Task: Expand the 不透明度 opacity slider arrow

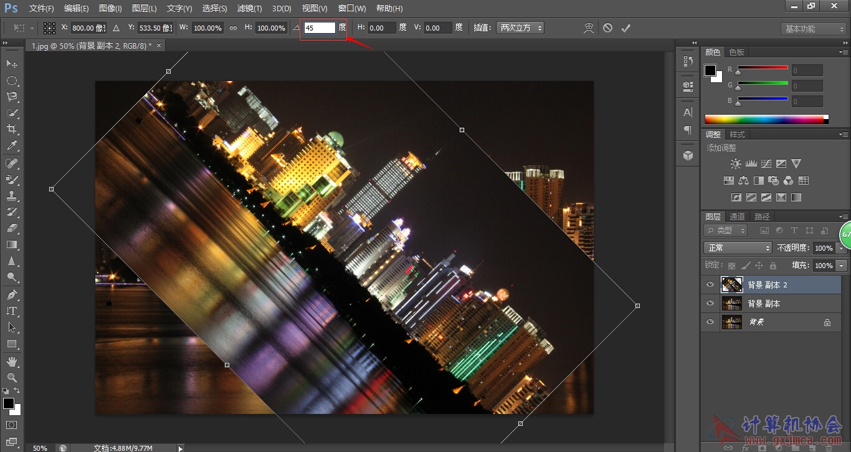Action: tap(842, 248)
